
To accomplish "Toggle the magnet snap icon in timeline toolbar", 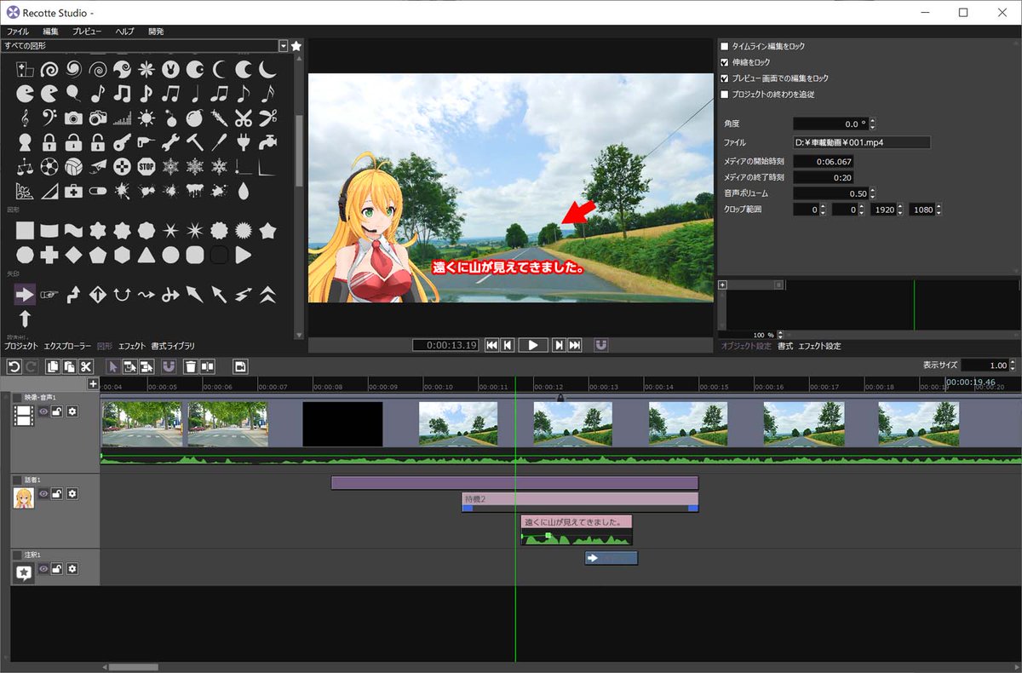I will (x=169, y=366).
